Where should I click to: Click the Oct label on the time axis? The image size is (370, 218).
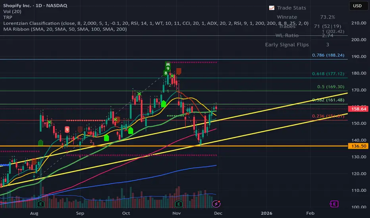coord(126,213)
